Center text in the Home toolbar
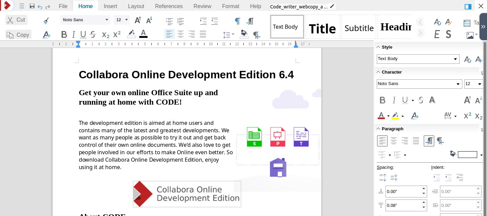 181,34
